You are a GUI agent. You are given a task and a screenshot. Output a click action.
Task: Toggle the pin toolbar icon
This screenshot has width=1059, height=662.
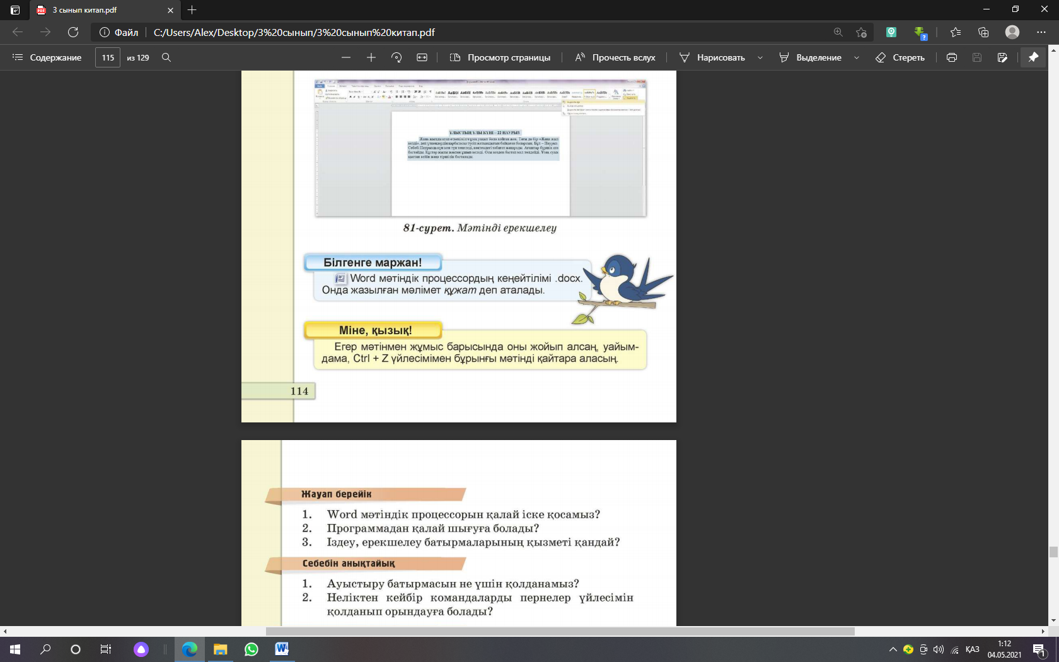pos(1033,57)
